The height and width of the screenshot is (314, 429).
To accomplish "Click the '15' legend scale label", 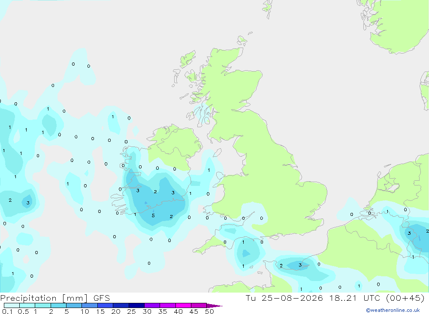I will tap(100, 311).
